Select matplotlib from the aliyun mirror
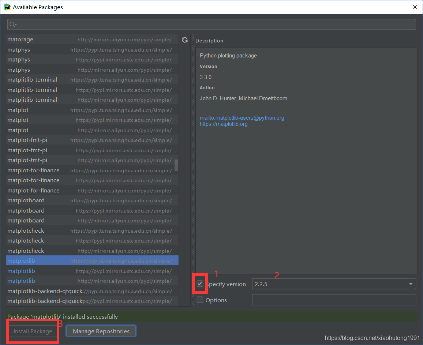 coord(92,281)
